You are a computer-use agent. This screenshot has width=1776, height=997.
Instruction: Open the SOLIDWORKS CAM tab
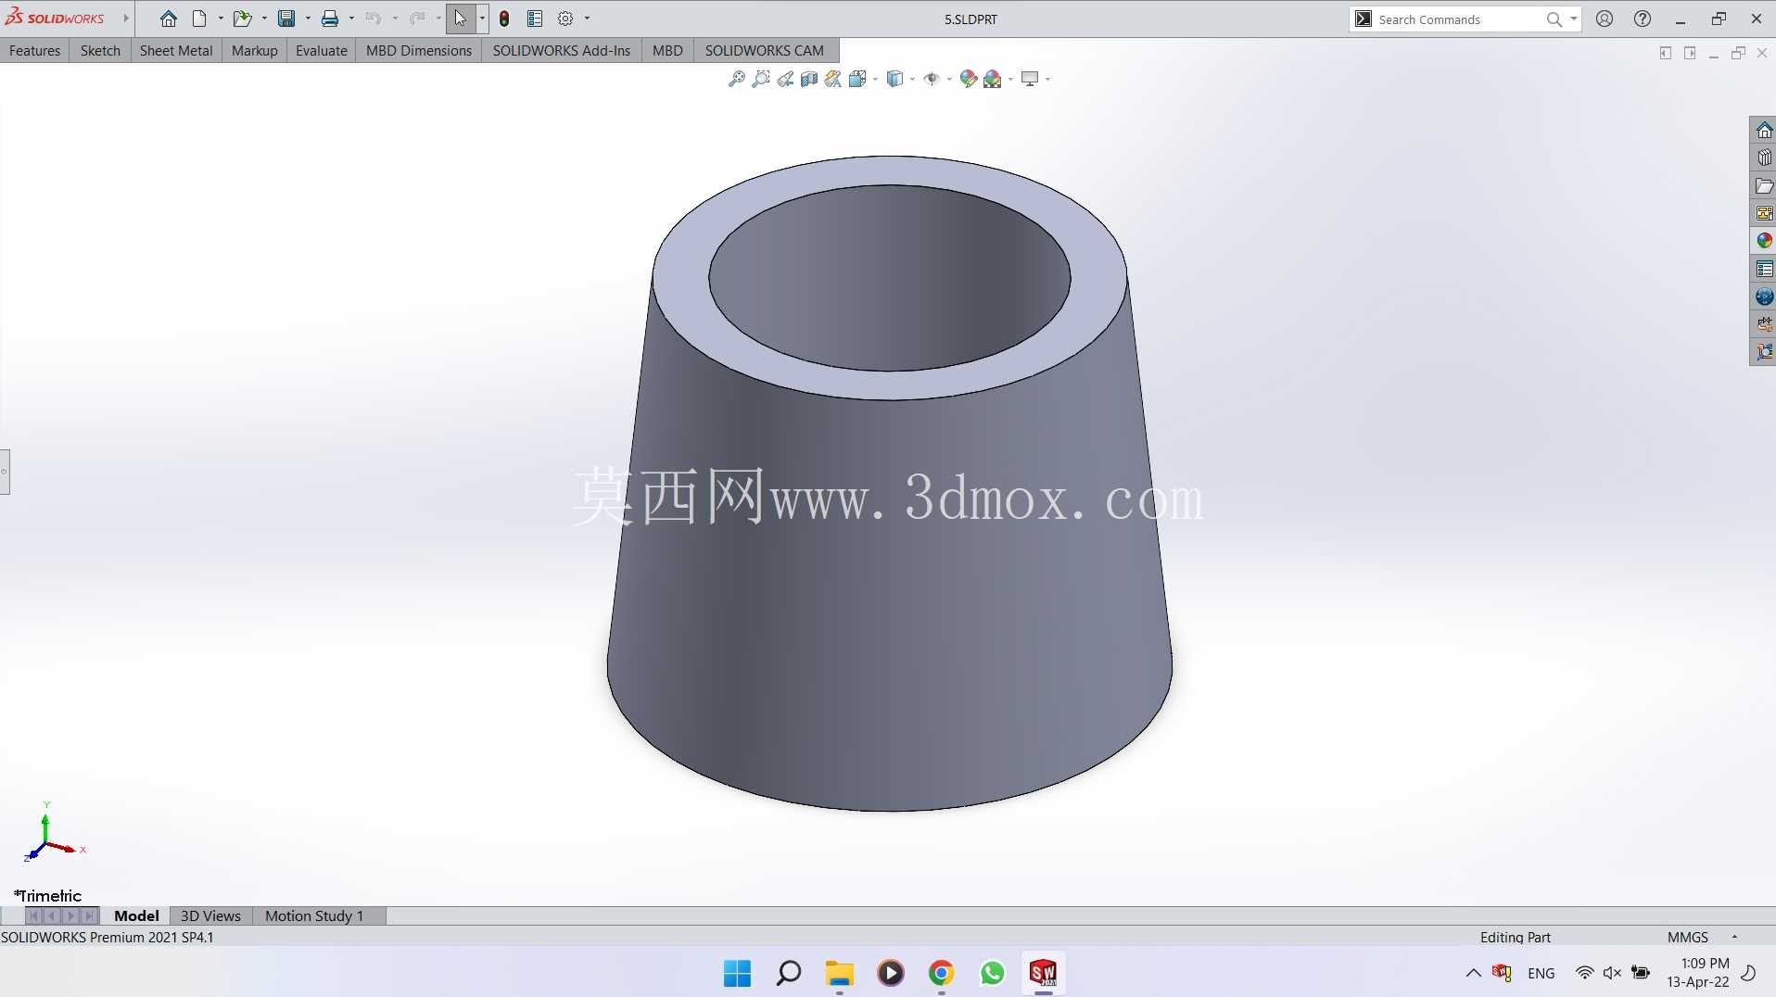click(x=765, y=51)
